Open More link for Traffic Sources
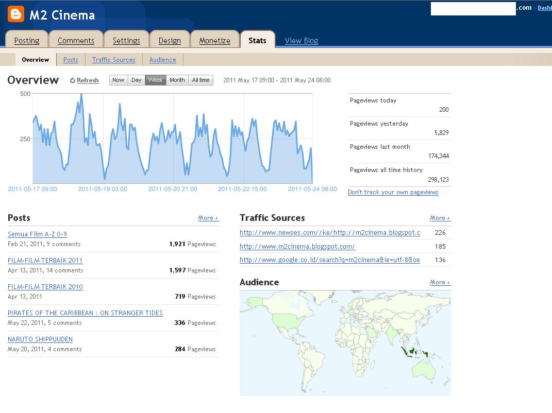This screenshot has height=413, width=552. [440, 218]
